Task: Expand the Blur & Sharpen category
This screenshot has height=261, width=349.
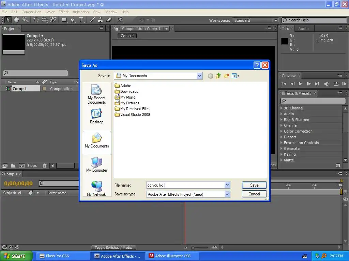Action: (x=281, y=120)
